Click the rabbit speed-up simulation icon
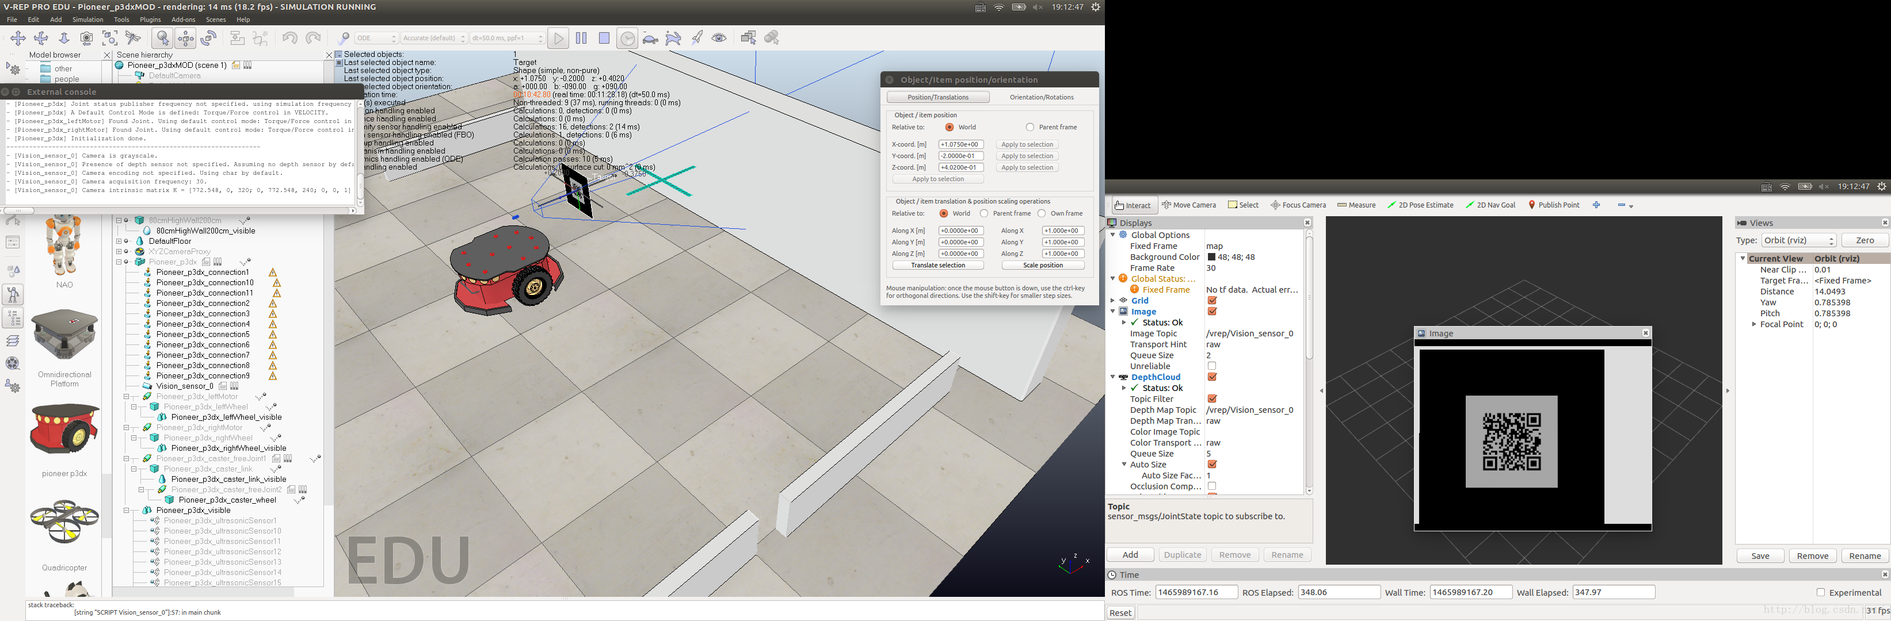 [673, 38]
